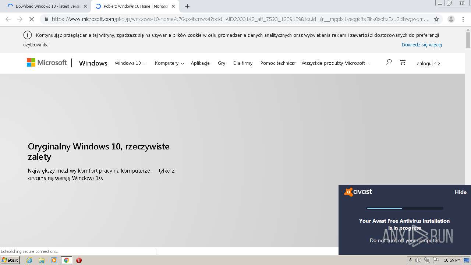This screenshot has width=471, height=265.
Task: Open the Dla firmy menu item
Action: point(243,63)
